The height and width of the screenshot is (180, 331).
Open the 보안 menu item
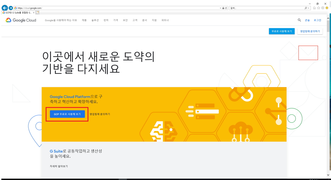pyautogui.click(x=125, y=20)
